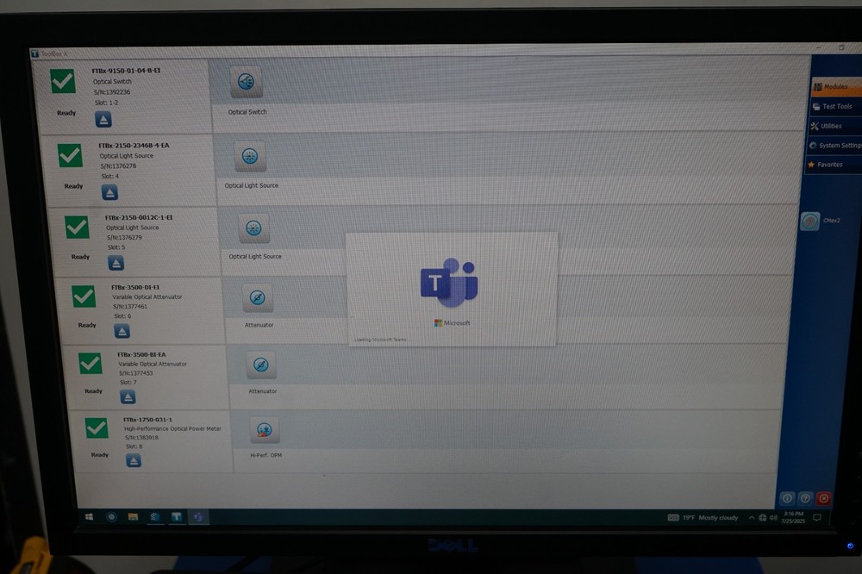Go to the Favorites tab
This screenshot has height=574, width=862.
[x=833, y=165]
